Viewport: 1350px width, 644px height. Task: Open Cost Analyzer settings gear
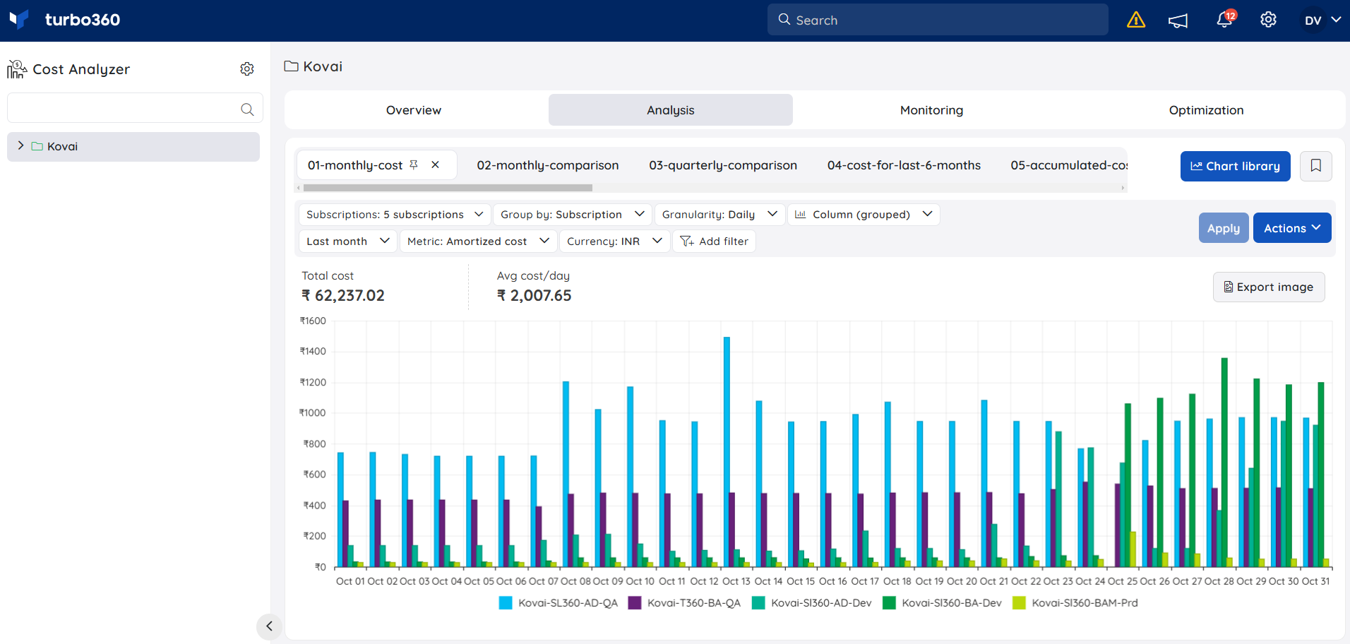(246, 69)
